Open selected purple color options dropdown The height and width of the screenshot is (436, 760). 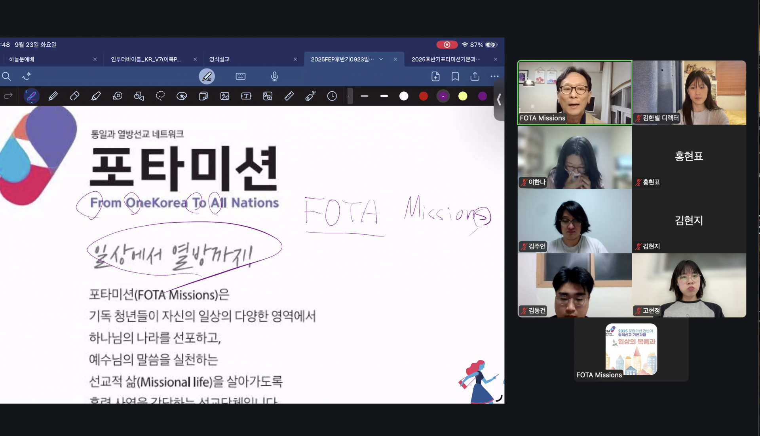(443, 96)
